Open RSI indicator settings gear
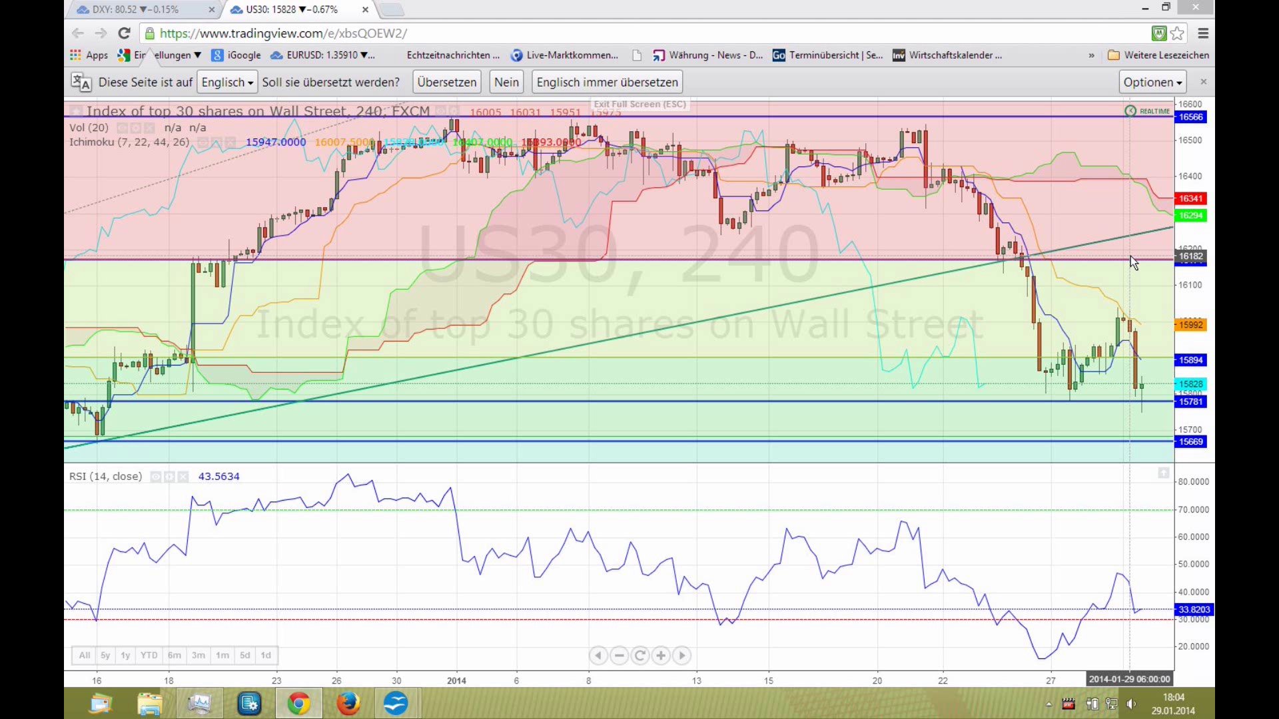 pyautogui.click(x=169, y=477)
